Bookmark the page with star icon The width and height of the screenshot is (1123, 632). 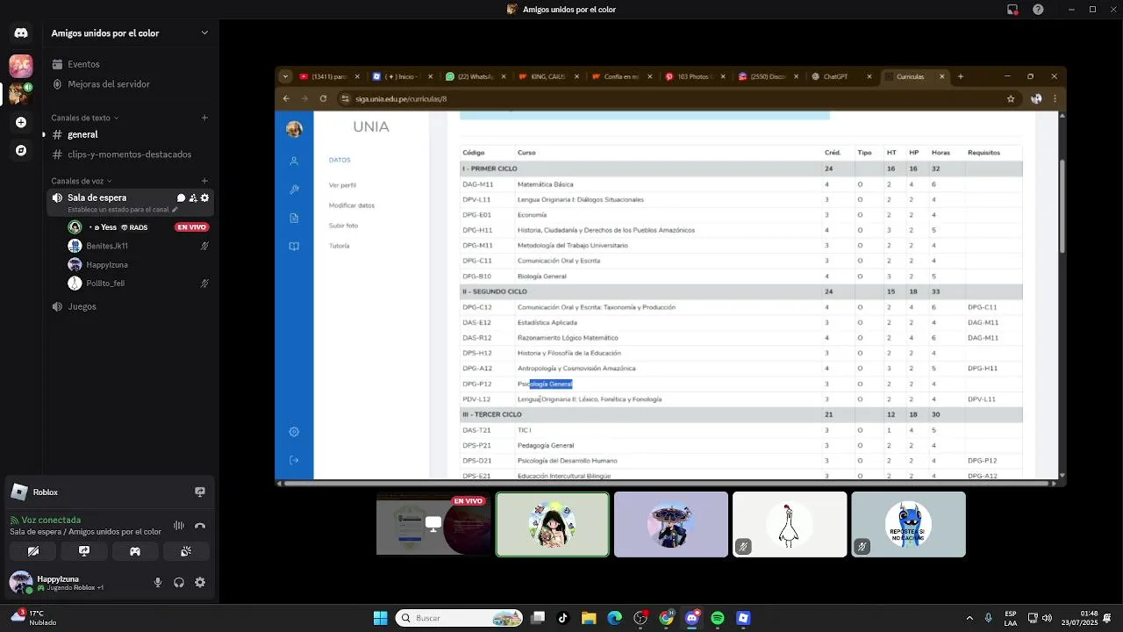[1011, 99]
